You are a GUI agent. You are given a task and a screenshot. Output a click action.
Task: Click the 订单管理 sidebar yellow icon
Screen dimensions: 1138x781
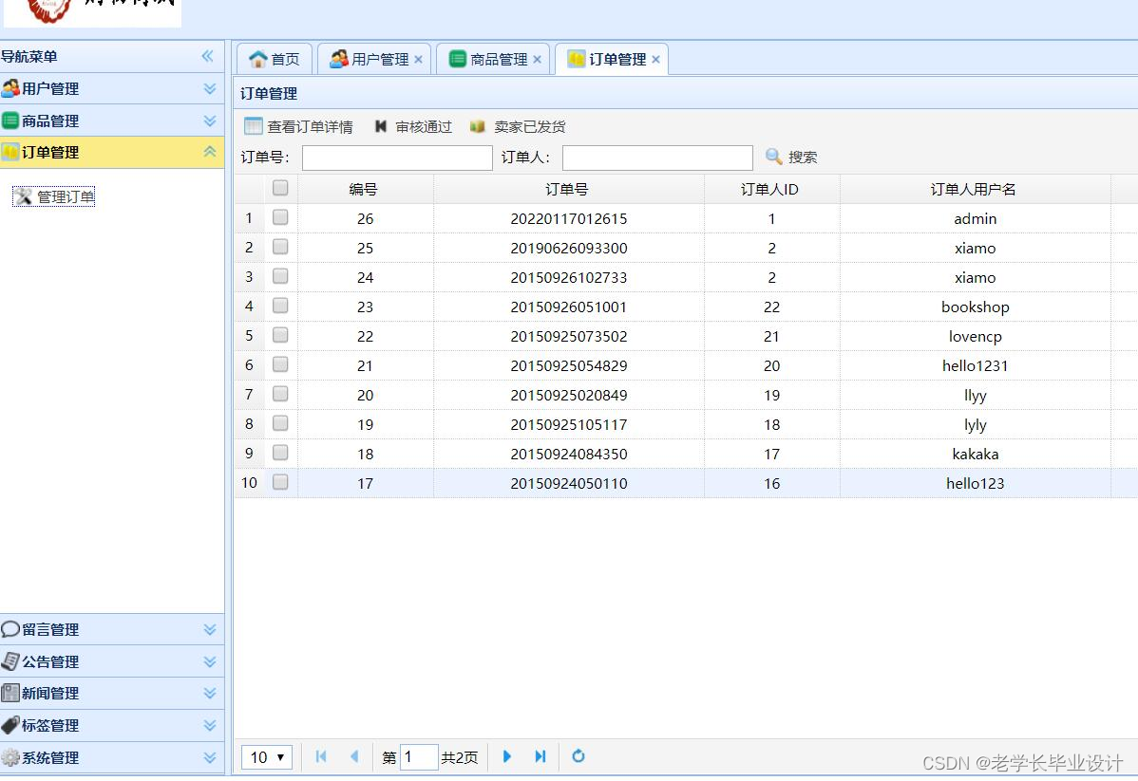tap(10, 152)
